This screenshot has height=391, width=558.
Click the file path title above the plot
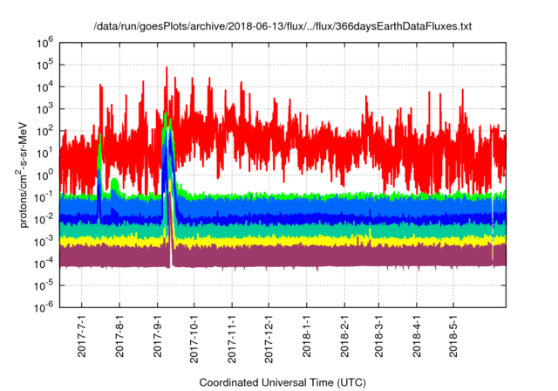[x=282, y=26]
